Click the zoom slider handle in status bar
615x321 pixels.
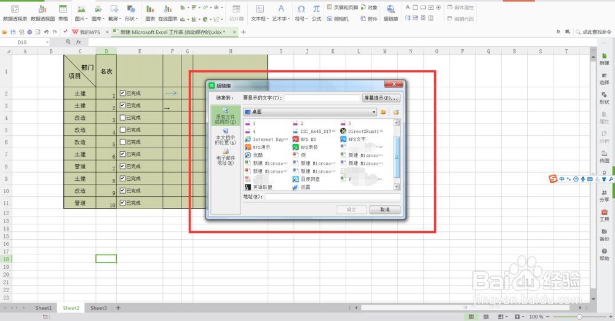(579, 317)
